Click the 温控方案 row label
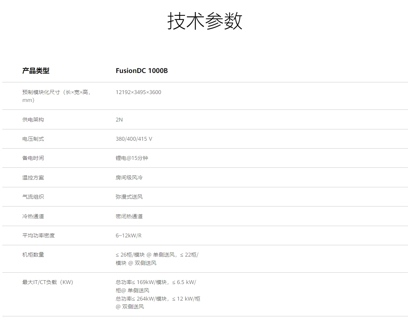The image size is (417, 319). point(33,177)
